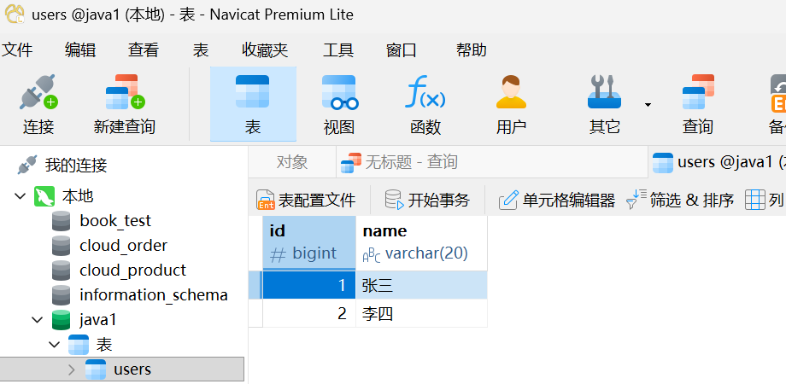Open the 单元格编辑器 cell editor
This screenshot has height=384, width=786.
click(556, 201)
